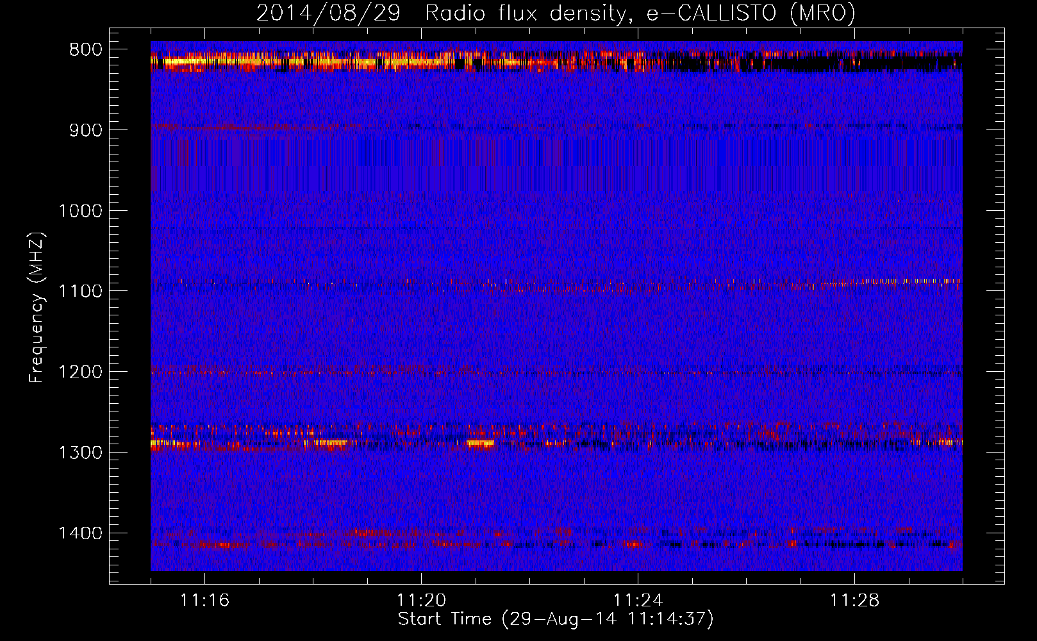
Task: Click the 900 frequency tick label
Action: (x=85, y=130)
